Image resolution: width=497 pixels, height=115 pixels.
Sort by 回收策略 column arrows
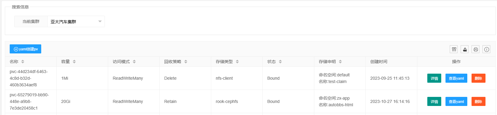coord(186,62)
